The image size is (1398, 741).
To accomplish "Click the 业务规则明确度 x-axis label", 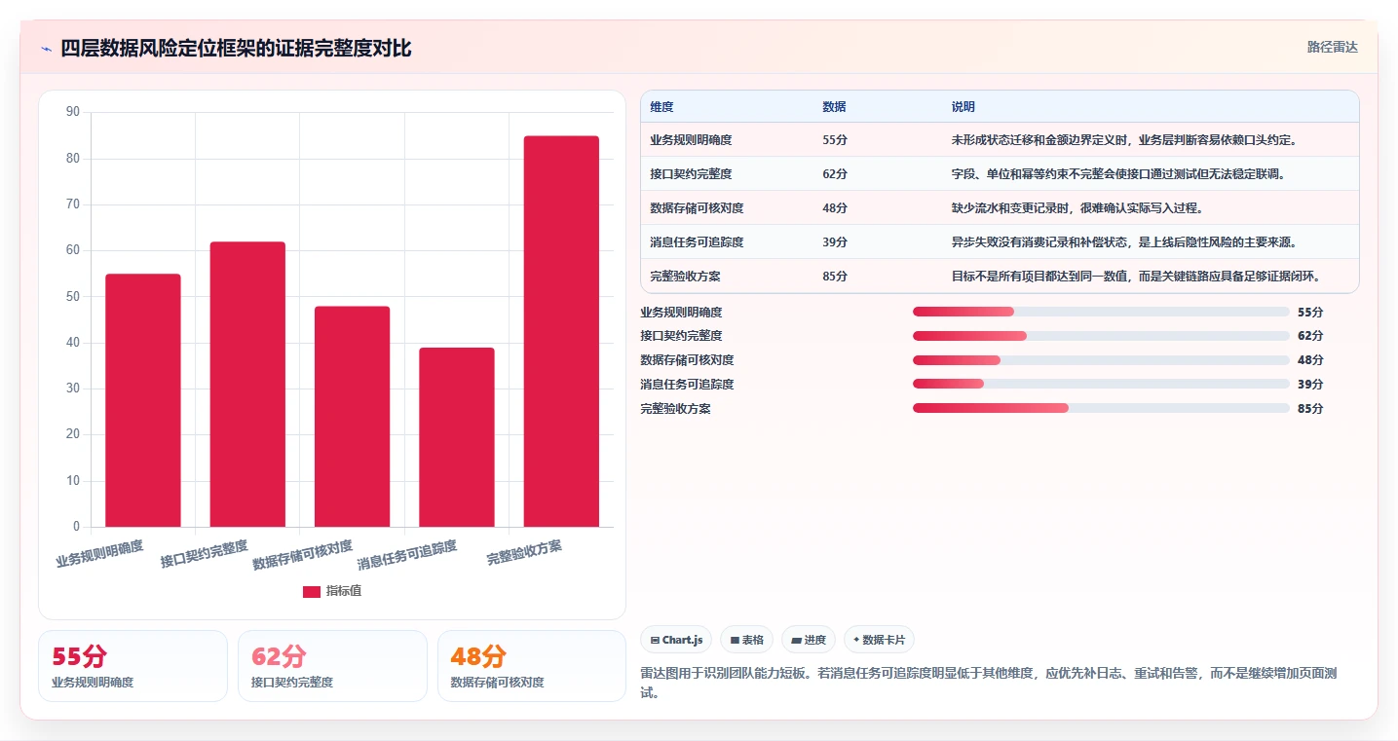I will [x=99, y=554].
